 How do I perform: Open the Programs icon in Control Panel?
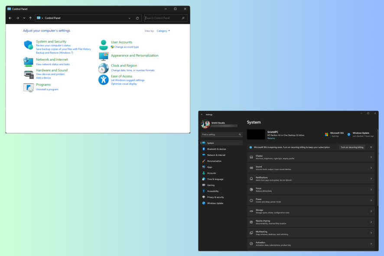pyautogui.click(x=29, y=88)
